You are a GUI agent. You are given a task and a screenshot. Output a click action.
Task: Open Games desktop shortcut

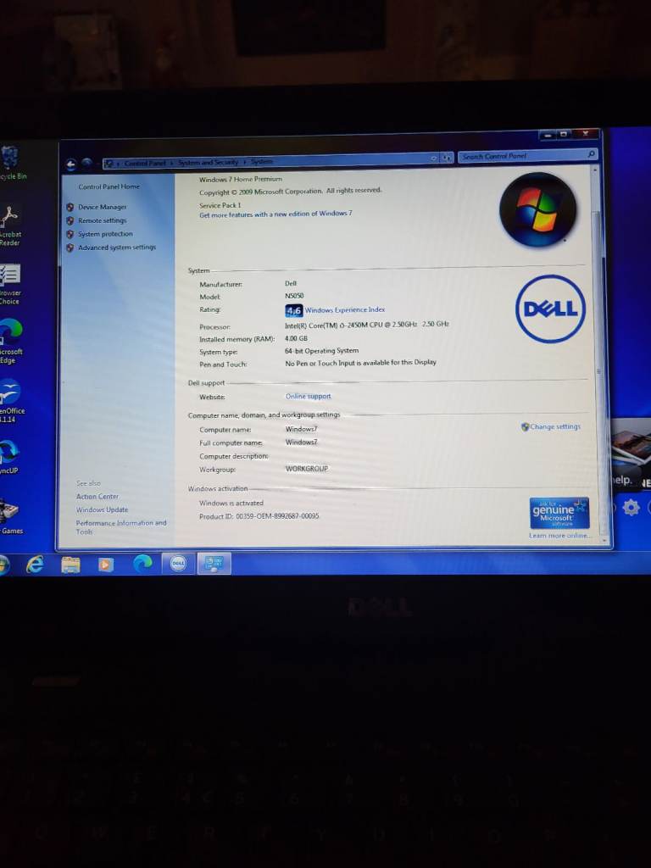10,516
